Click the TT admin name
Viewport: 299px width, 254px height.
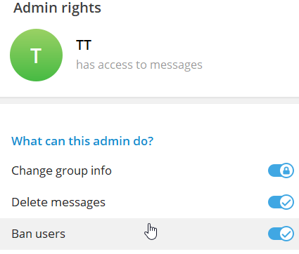point(84,45)
